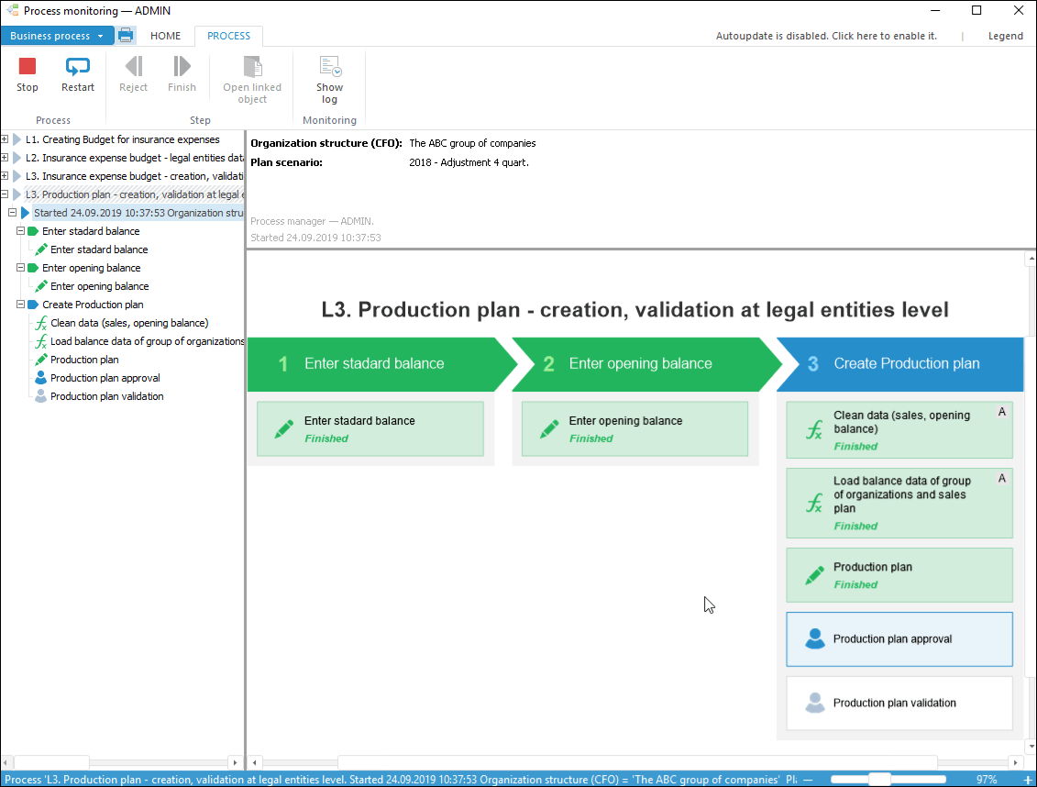Click green pencil icon of Enter stadard balance step in tree
This screenshot has height=787, width=1037.
41,249
